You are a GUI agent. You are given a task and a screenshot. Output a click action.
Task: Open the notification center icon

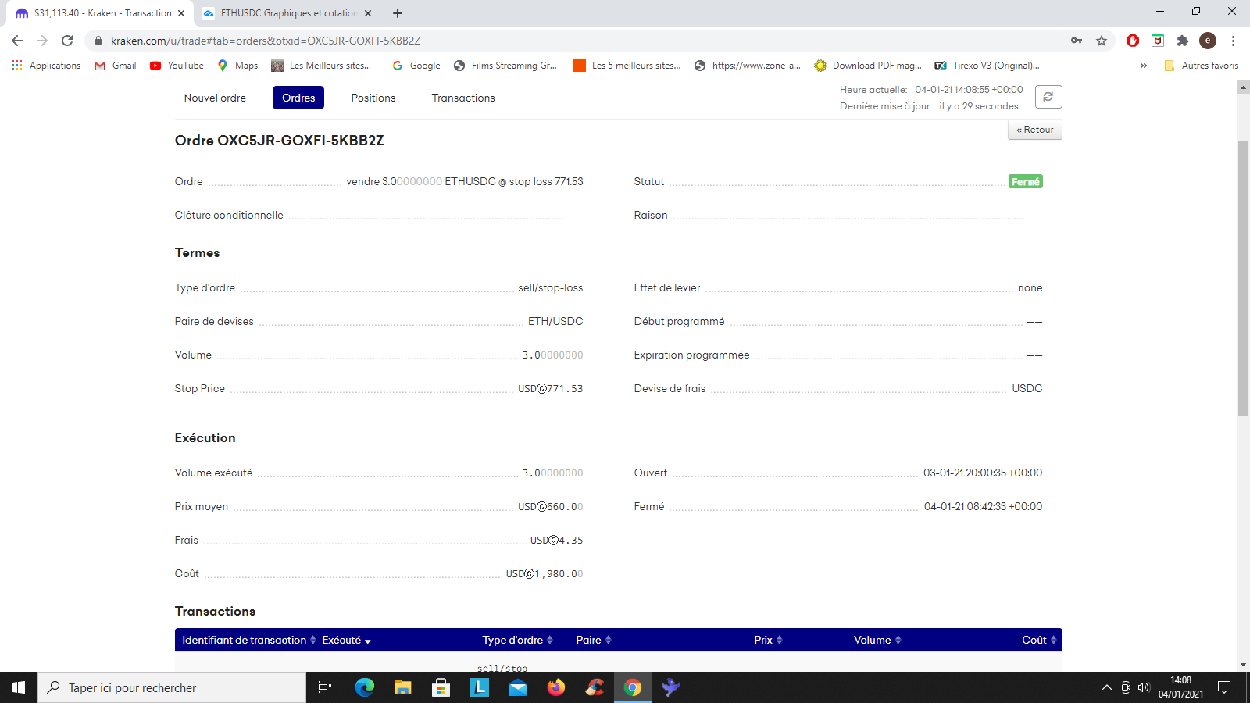pyautogui.click(x=1224, y=687)
